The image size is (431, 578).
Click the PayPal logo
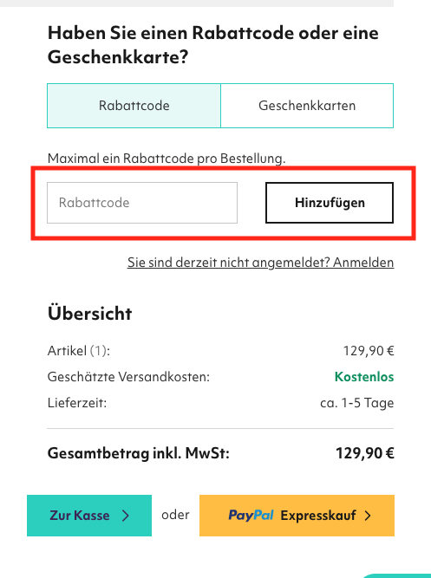[251, 516]
